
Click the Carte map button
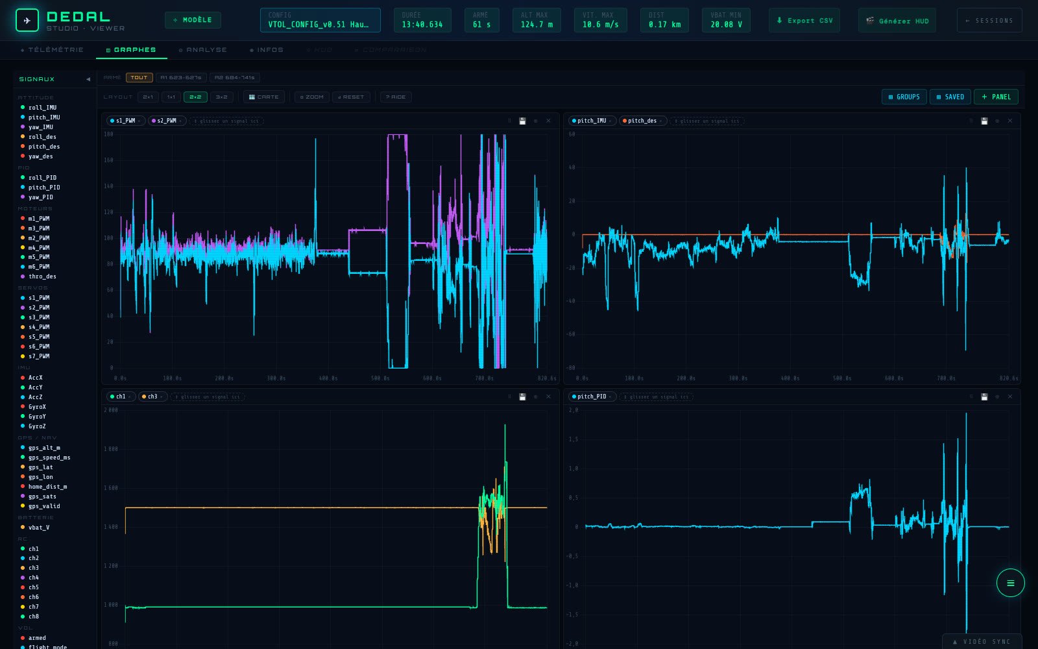pyautogui.click(x=263, y=97)
